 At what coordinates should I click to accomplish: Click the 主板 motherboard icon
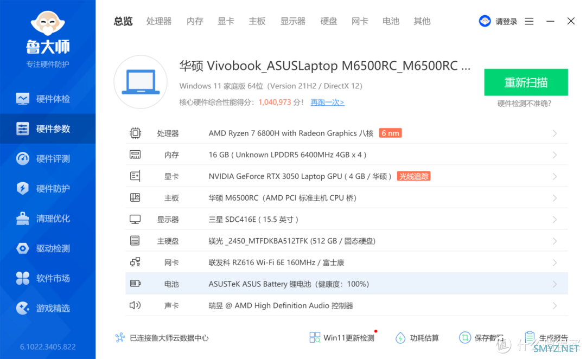(x=135, y=197)
